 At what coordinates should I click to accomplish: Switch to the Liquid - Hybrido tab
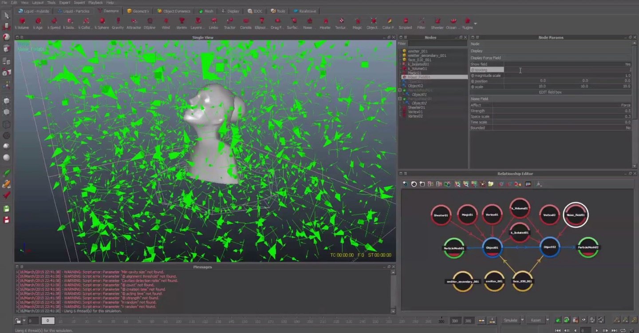click(34, 11)
